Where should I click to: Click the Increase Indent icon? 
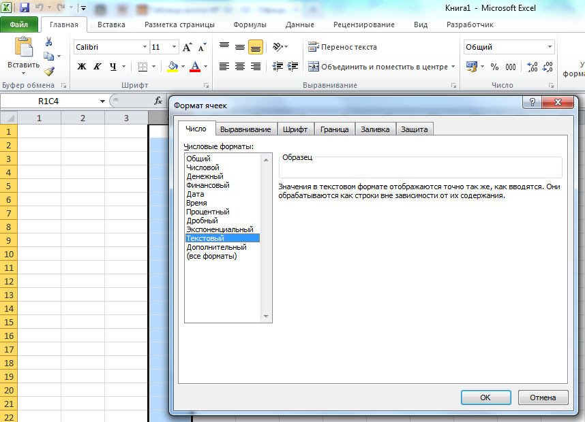[x=293, y=67]
